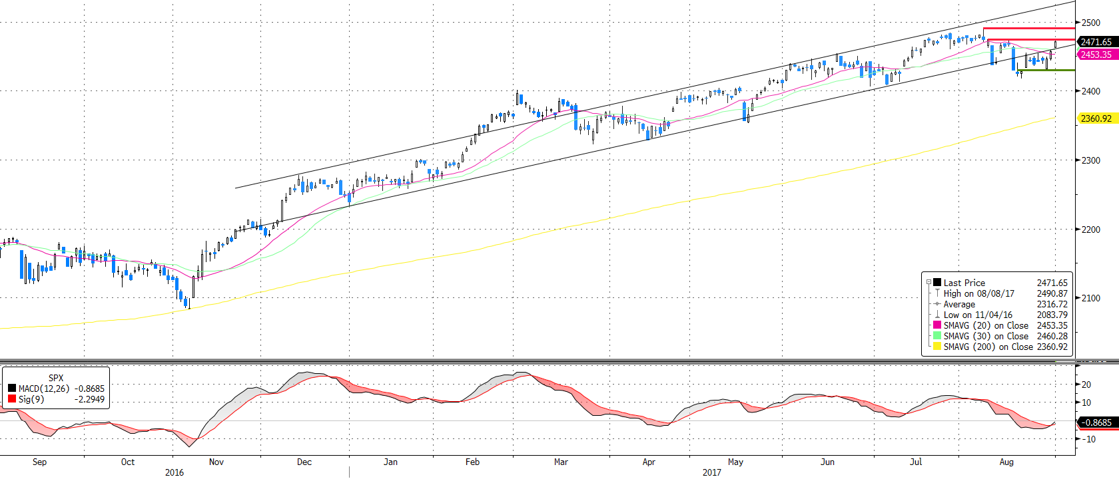Click the 2300 price axis label
The width and height of the screenshot is (1119, 479).
pos(1091,160)
